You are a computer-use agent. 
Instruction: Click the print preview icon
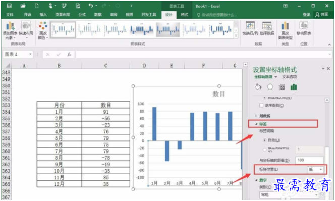78,6
